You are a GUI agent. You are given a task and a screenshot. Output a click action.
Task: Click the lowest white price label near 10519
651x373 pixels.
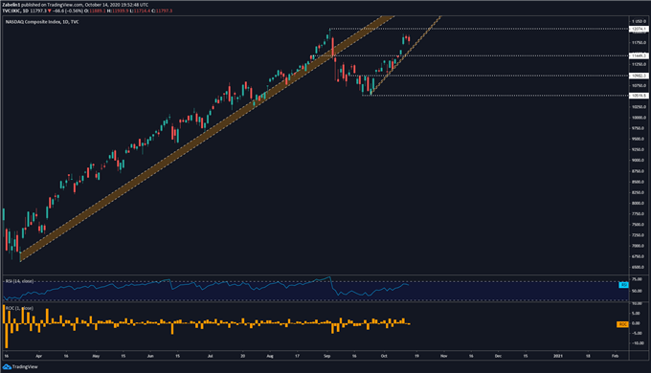point(639,96)
